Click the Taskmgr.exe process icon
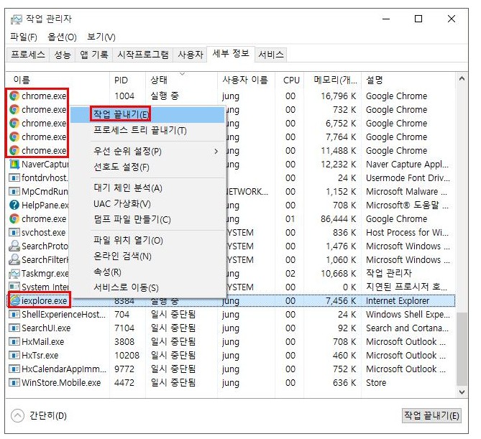Screen dimensions: 481x439 (x=14, y=274)
